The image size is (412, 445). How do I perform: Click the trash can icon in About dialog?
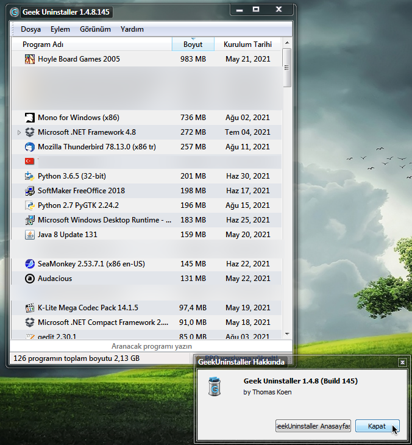pos(215,386)
